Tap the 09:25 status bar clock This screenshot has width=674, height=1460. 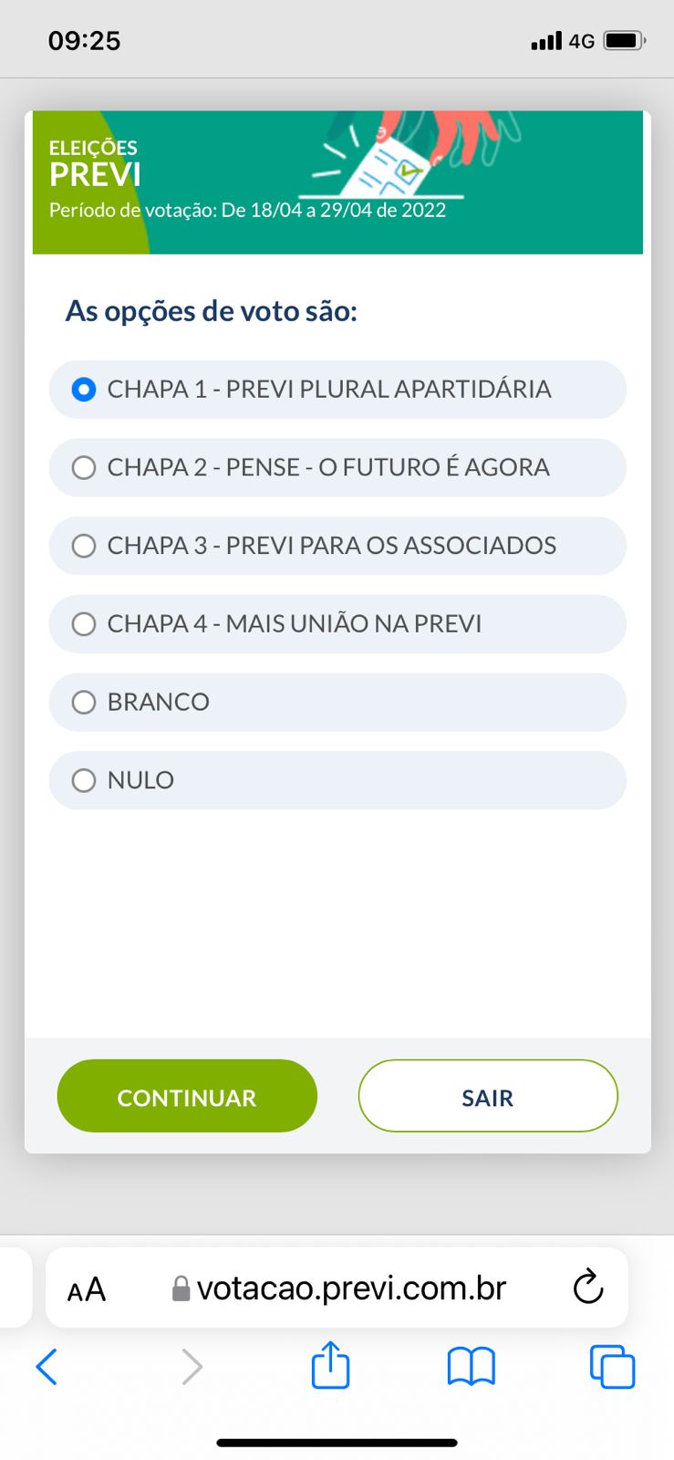click(x=84, y=41)
